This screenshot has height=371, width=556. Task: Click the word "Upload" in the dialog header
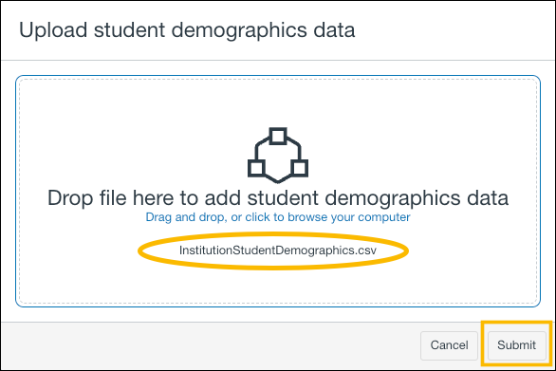(x=53, y=30)
